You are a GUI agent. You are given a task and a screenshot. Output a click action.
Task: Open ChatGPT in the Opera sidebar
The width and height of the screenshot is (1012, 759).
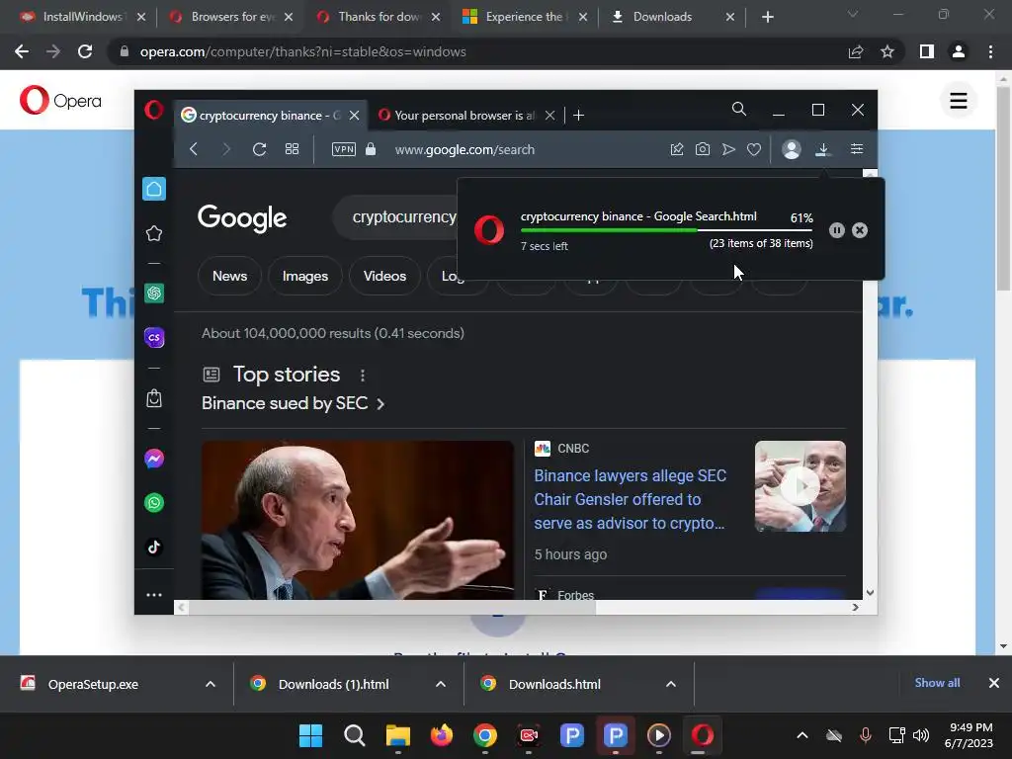[153, 294]
